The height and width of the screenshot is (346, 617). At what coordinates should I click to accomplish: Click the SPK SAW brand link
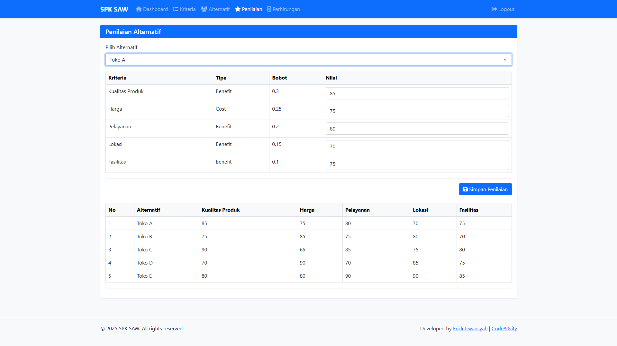tap(114, 9)
